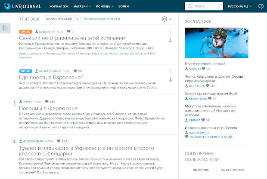Viewport: 267px width, 179px height.
Task: Click the 31 comments count by SHKROBIUS
Action: tap(214, 99)
